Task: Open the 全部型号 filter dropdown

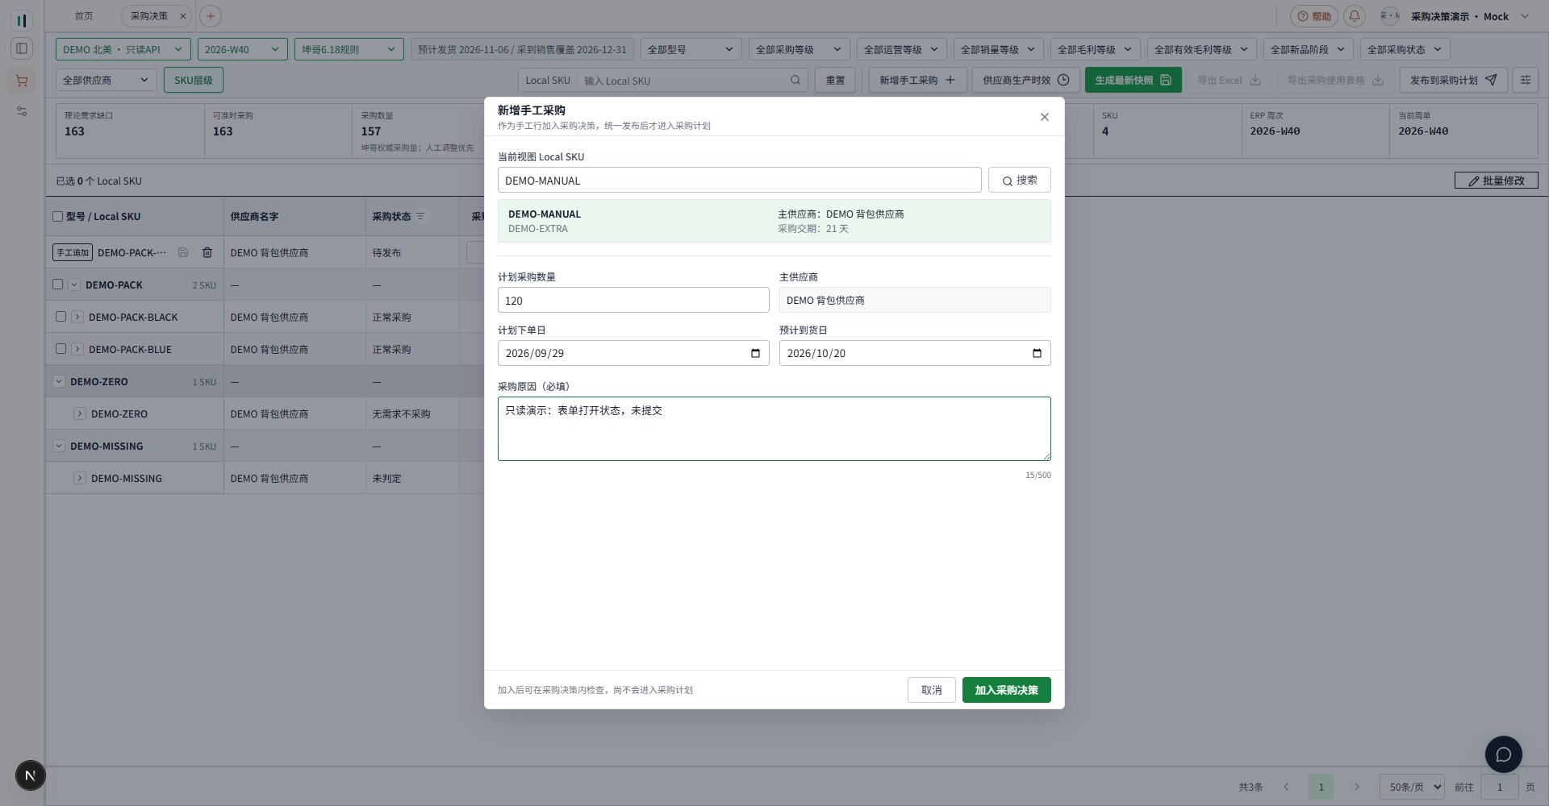Action: (x=691, y=49)
